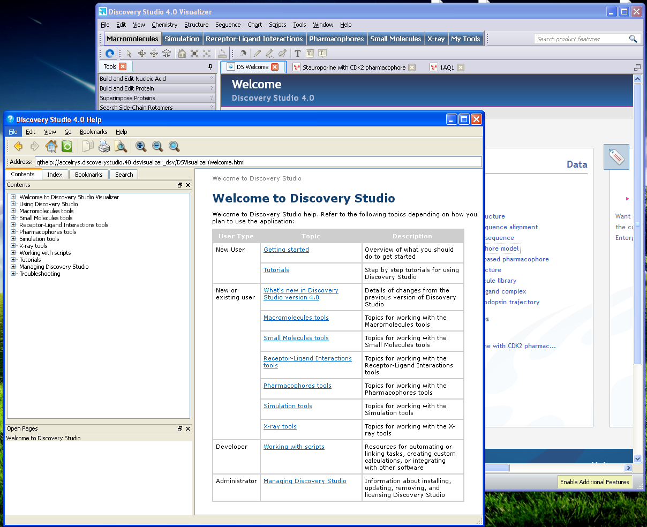Image resolution: width=647 pixels, height=527 pixels.
Task: Open the Getting started link
Action: point(286,250)
